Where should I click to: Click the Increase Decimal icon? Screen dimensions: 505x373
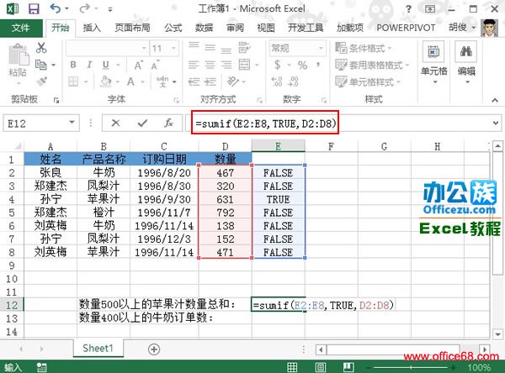tap(277, 81)
